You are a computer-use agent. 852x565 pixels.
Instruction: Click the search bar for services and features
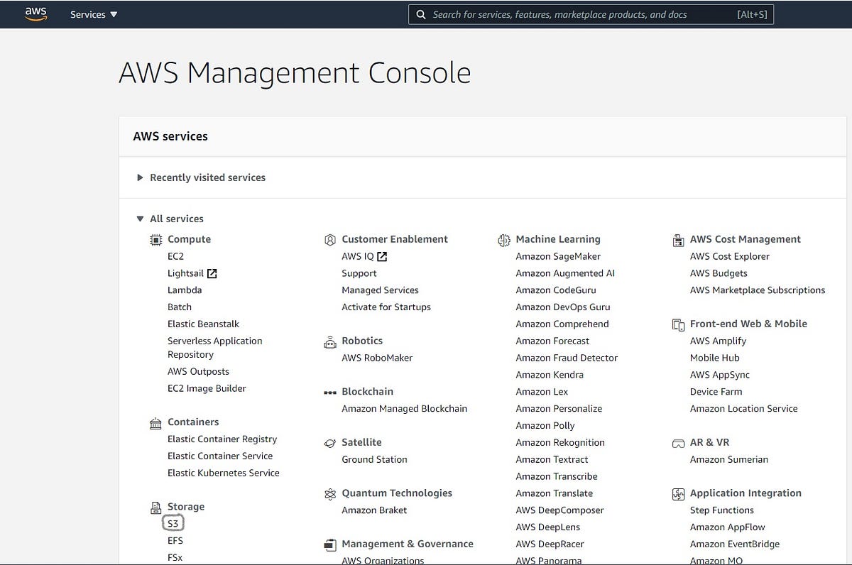tap(591, 13)
